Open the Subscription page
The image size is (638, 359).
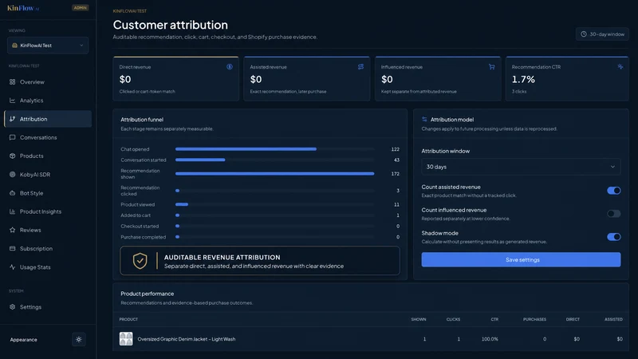tap(48, 248)
